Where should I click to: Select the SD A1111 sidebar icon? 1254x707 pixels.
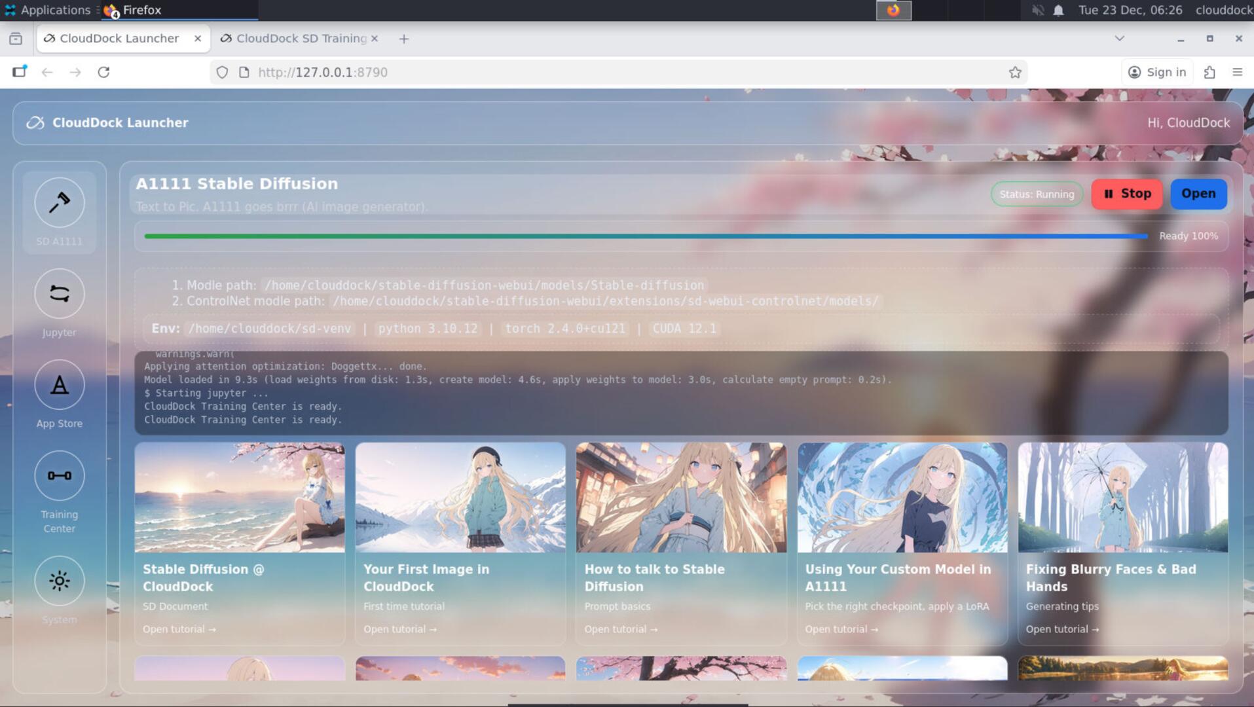click(59, 203)
